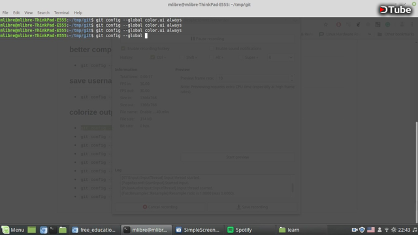Toggle the Alt + hotkey checkbox

click(x=212, y=57)
